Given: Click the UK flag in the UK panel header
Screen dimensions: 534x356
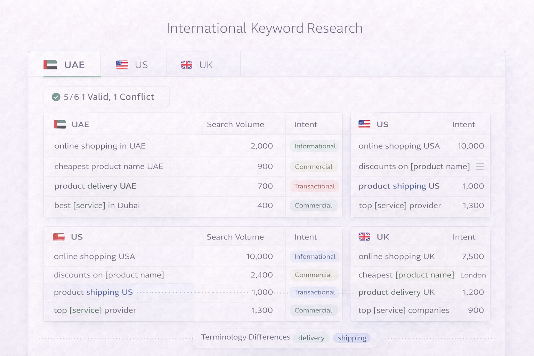Looking at the screenshot, I should [364, 237].
